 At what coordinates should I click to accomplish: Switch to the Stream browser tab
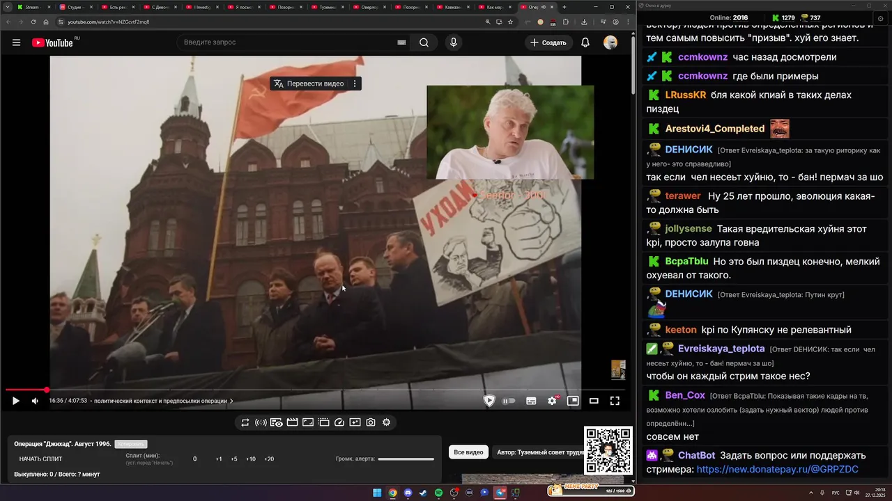click(x=33, y=7)
